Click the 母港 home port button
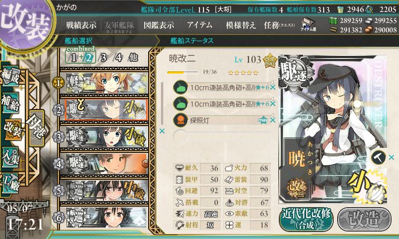 click(x=37, y=128)
